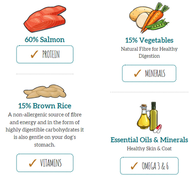
Task: Click the Essential Oils & Minerals heading
Action: click(x=149, y=140)
